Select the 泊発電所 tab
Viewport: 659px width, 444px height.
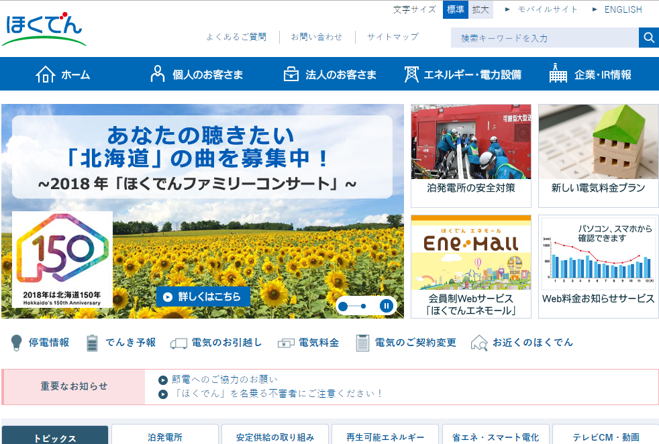(165, 435)
